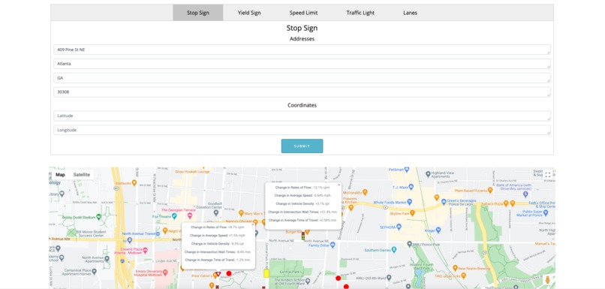Click the red circle marker beside the yield sign
This screenshot has width=605, height=289.
[x=229, y=273]
